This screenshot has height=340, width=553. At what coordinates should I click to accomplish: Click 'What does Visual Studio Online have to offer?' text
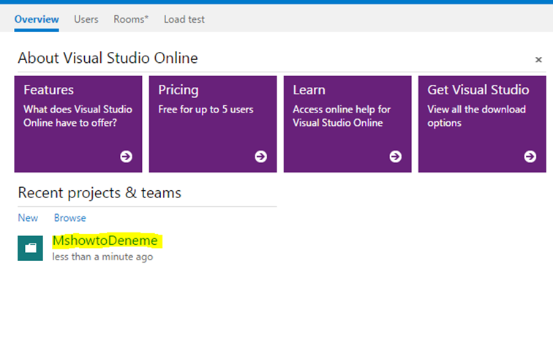(x=78, y=116)
